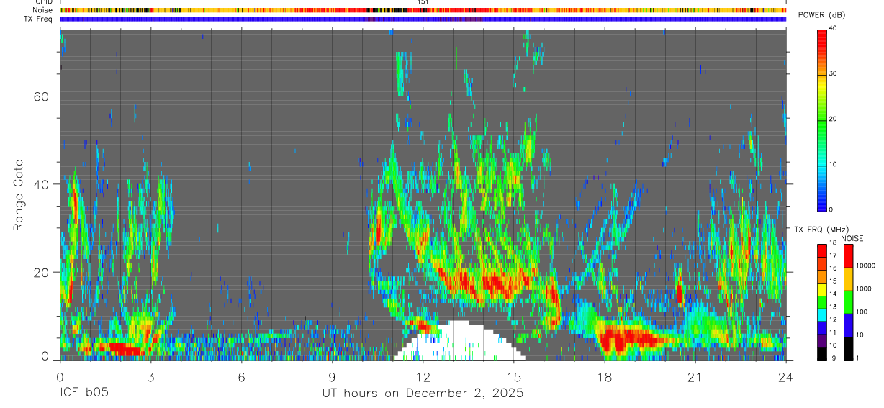Click the 1000 noise legend label
The width and height of the screenshot is (884, 408).
(864, 289)
